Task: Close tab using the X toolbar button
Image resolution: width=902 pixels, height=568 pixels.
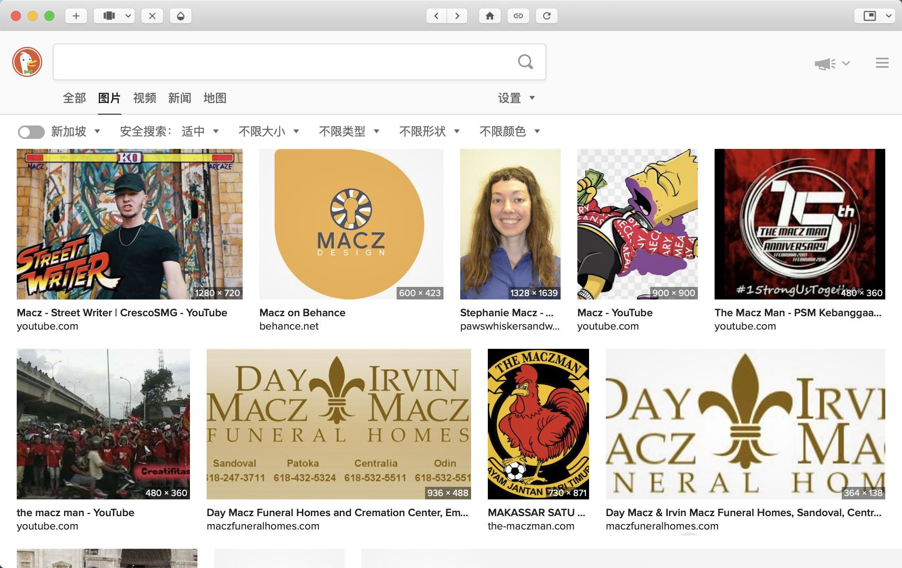Action: click(x=152, y=16)
